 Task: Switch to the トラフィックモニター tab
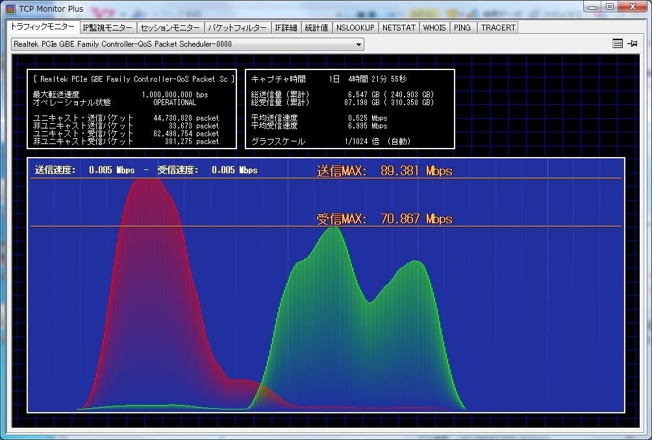click(x=42, y=27)
